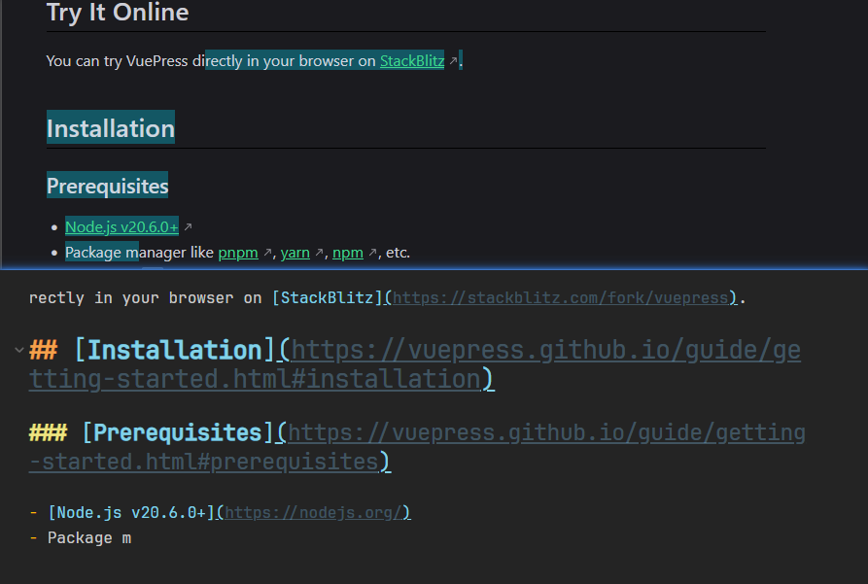Click the "Try It Online" heading

(118, 13)
